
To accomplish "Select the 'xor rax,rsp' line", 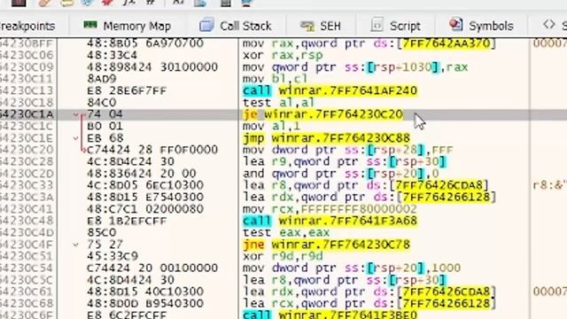I will tap(283, 55).
